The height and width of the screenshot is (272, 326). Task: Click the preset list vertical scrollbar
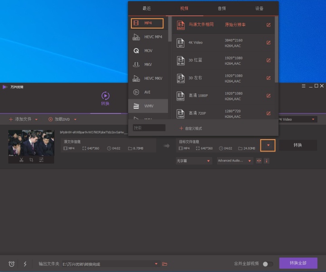276,49
